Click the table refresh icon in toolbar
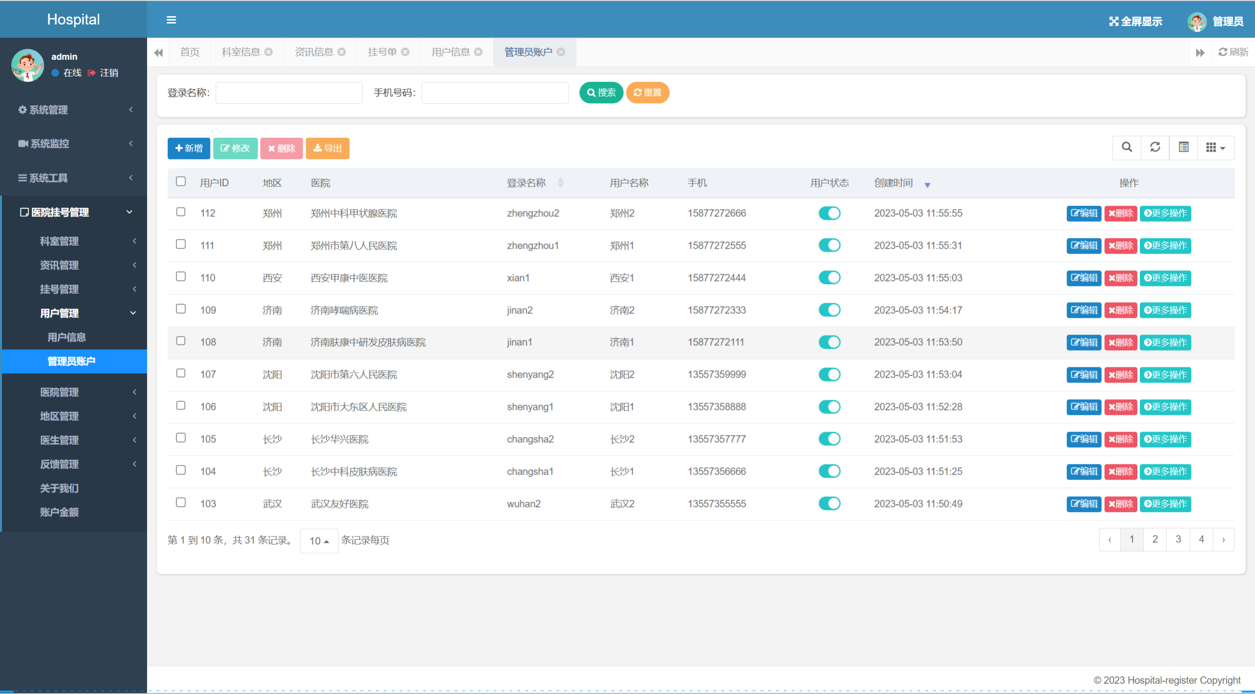 coord(1155,147)
